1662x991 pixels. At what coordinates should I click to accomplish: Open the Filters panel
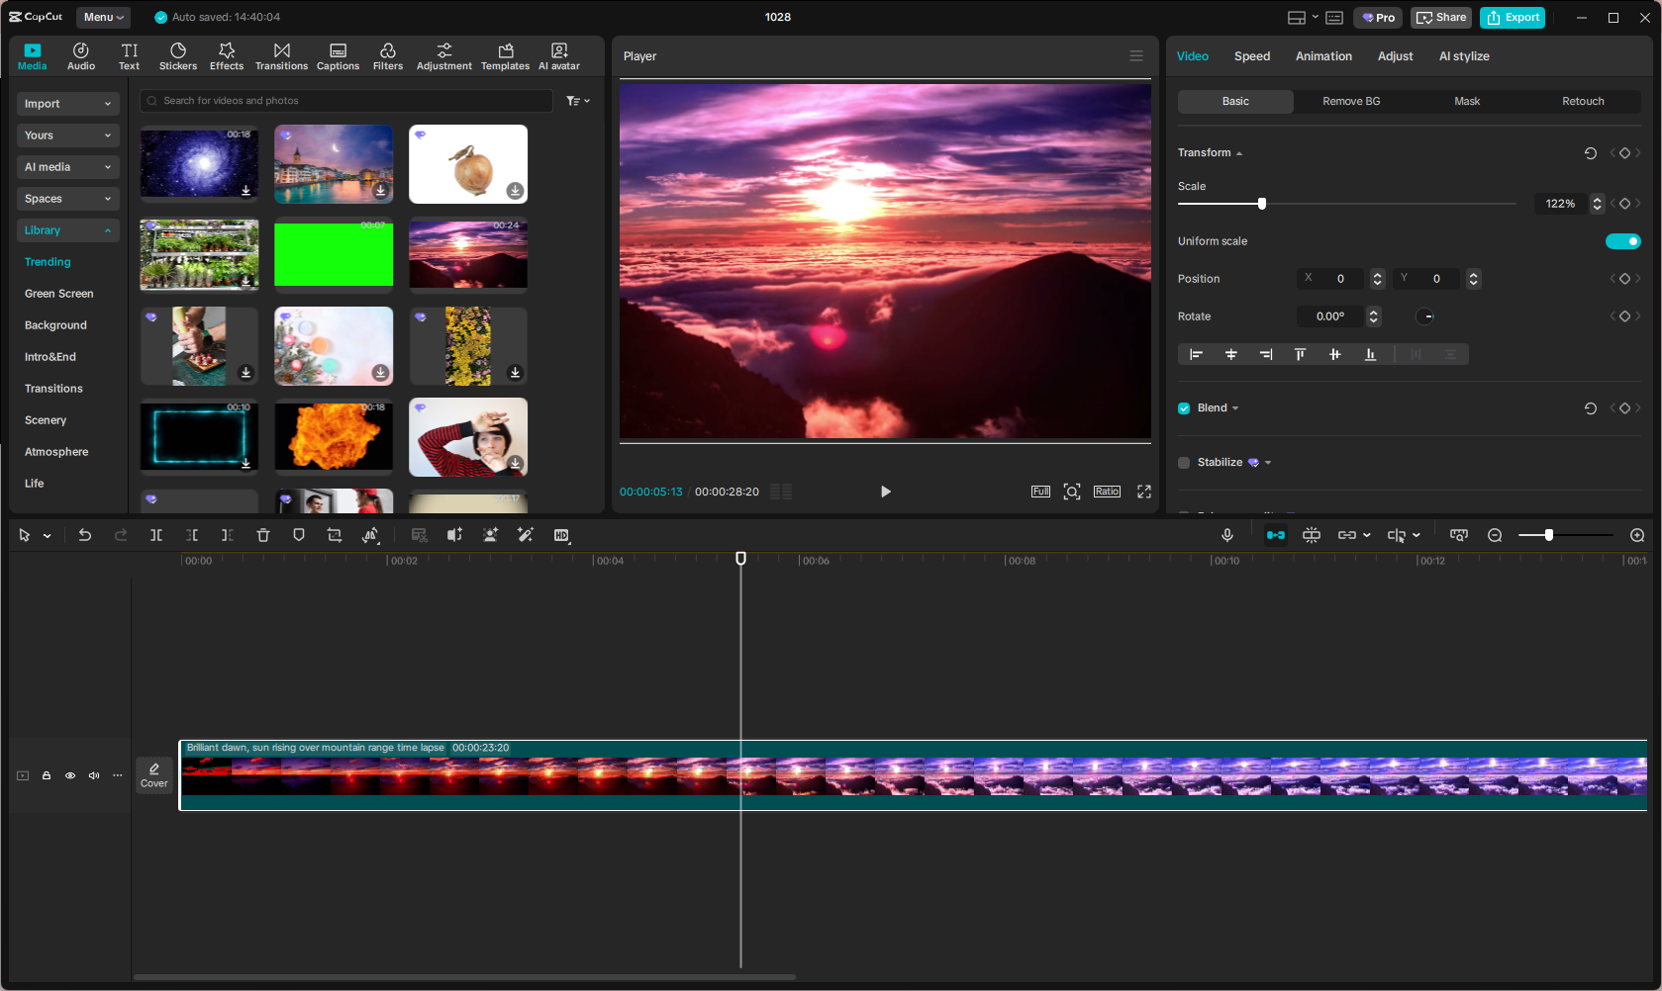387,55
